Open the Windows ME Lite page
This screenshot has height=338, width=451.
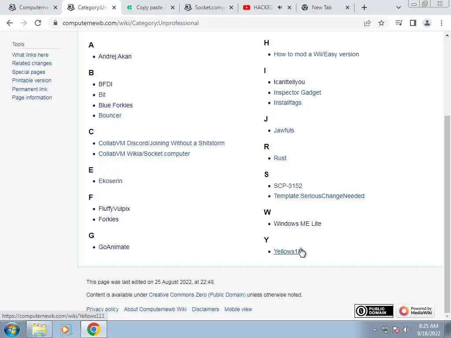coord(297,224)
